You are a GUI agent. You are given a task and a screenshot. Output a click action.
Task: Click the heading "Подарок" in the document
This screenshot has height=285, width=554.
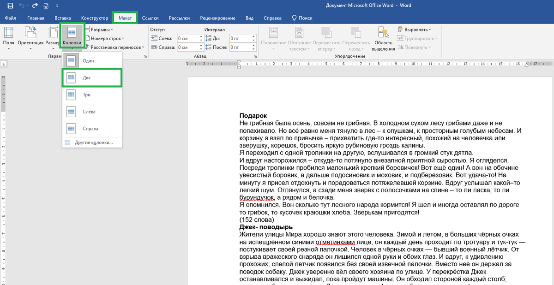[253, 116]
